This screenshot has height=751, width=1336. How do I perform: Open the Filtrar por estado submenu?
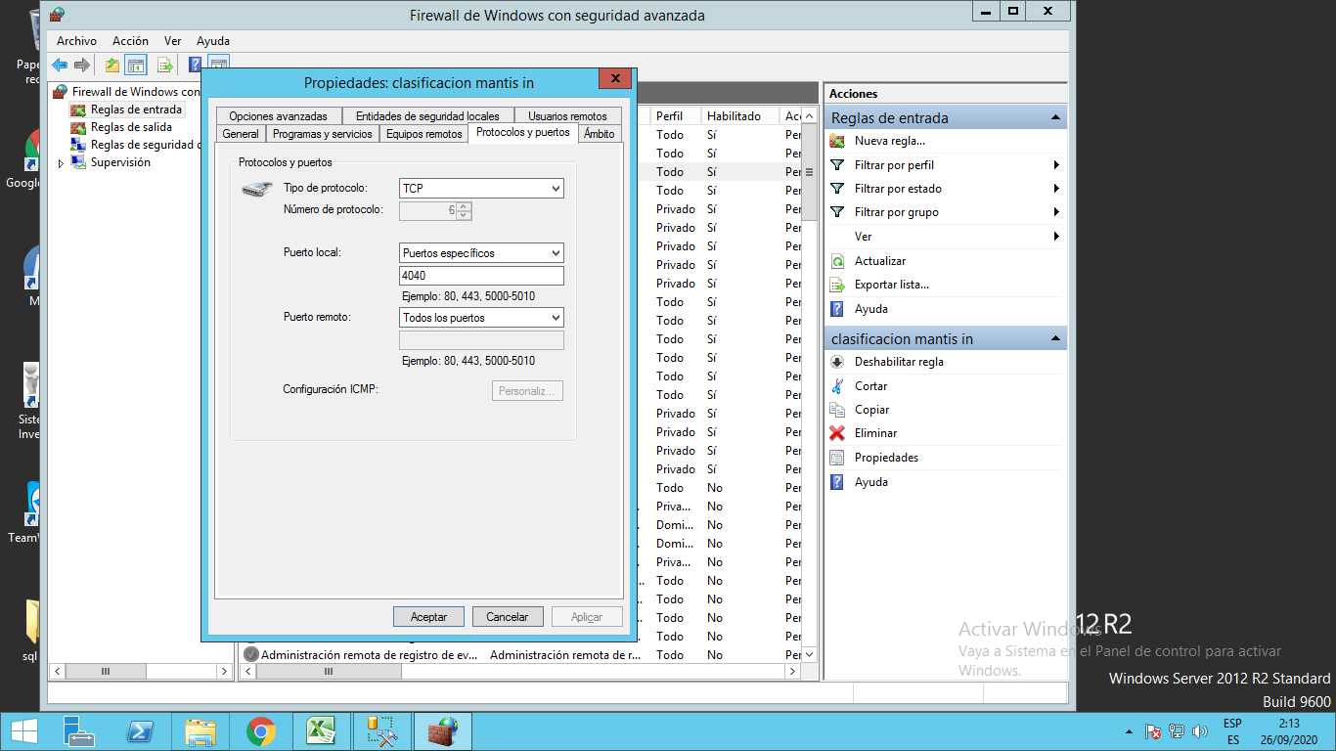coord(945,189)
